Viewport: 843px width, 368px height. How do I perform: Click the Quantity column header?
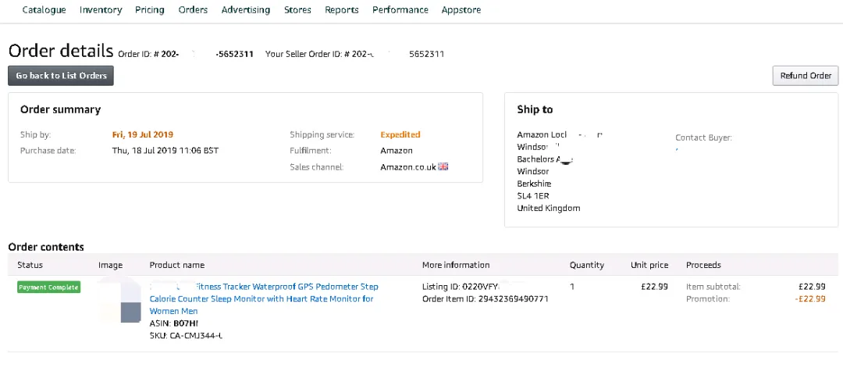point(586,265)
